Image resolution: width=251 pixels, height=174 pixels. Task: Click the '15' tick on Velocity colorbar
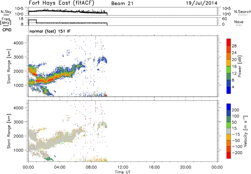coord(234,128)
